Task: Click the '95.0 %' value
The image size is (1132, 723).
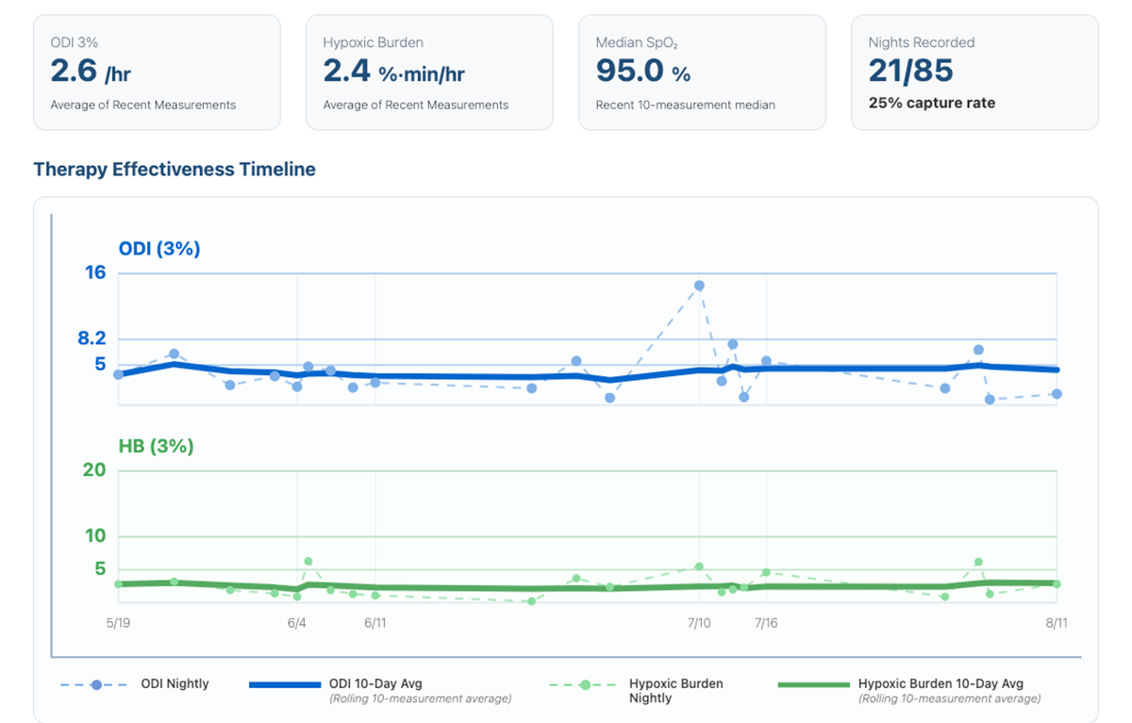Action: 643,71
